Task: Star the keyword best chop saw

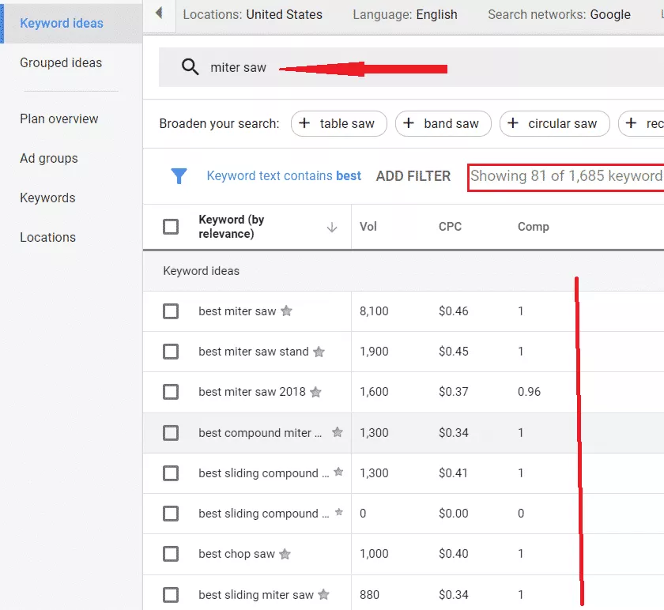Action: [285, 554]
